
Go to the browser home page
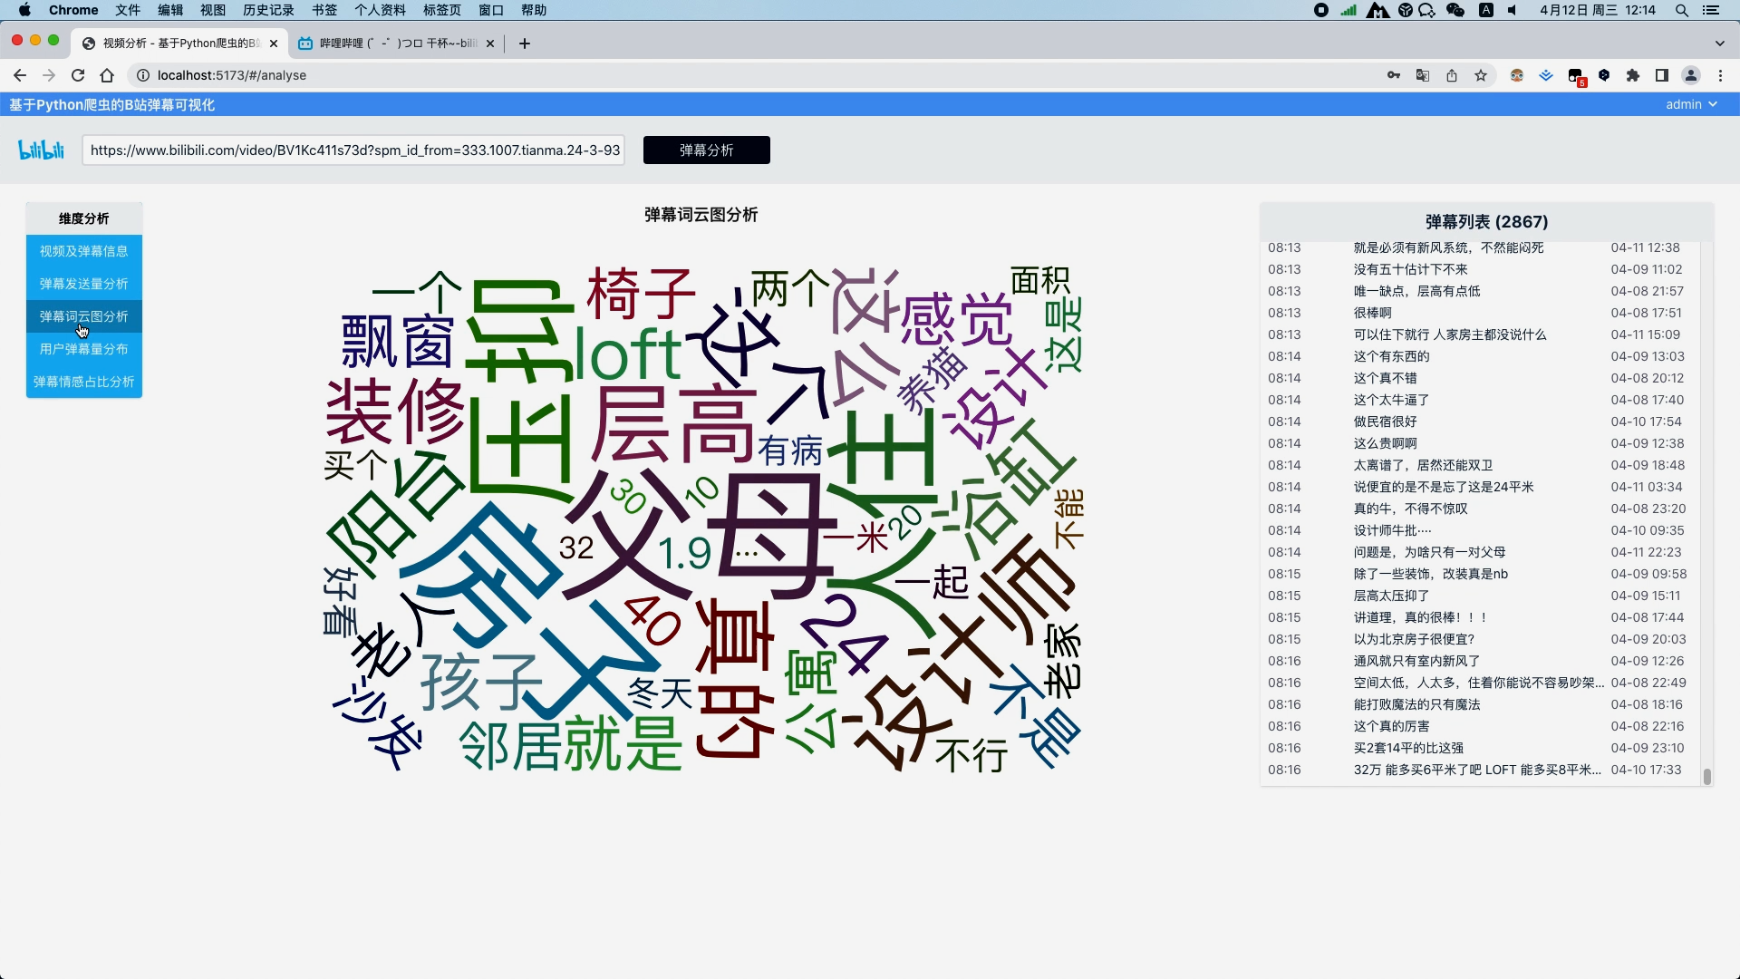tap(107, 75)
